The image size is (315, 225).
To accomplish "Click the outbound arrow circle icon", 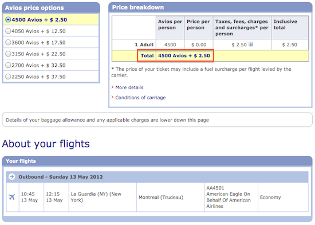I will click(x=12, y=176).
